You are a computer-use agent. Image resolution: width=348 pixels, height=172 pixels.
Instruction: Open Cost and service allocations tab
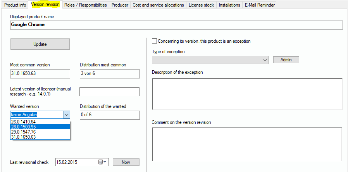[158, 5]
